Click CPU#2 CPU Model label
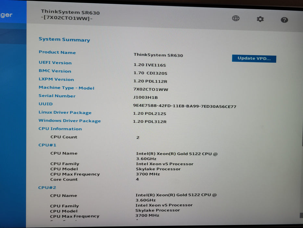This screenshot has width=303, height=228. [x=64, y=211]
